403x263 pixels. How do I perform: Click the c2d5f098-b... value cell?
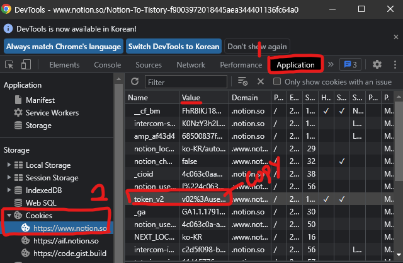coord(204,249)
